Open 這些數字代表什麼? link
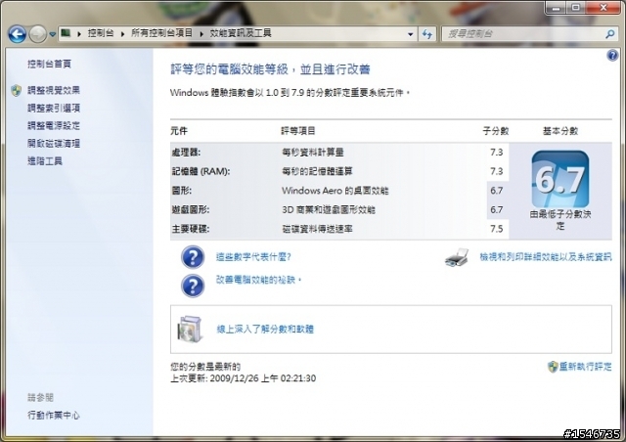626x442 pixels. 253,257
